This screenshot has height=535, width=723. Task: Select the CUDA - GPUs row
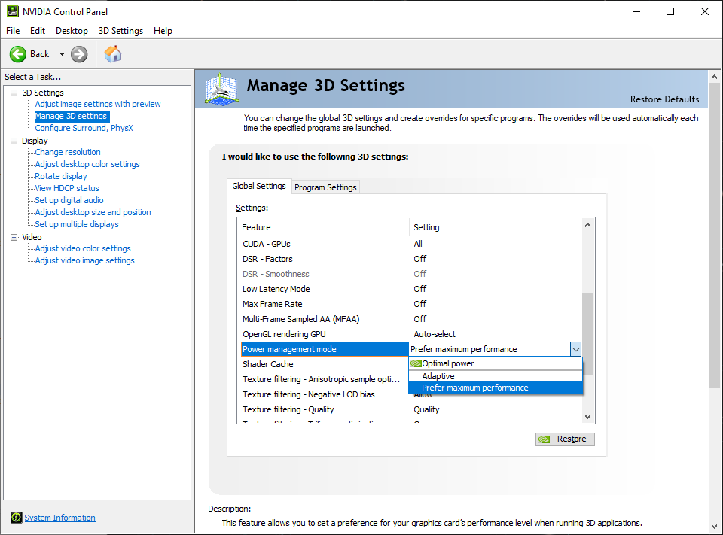coord(410,244)
